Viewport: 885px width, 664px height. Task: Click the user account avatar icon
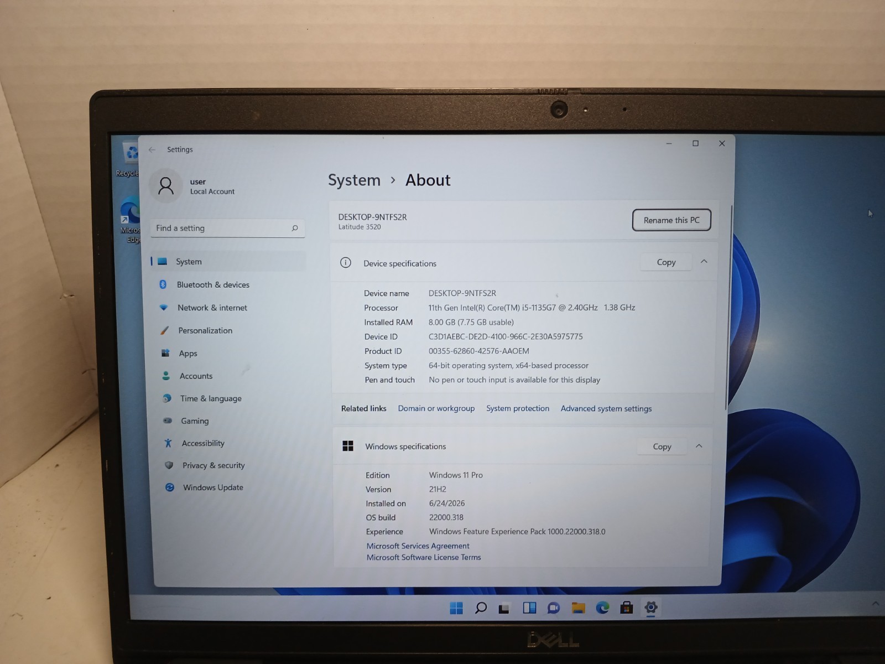point(166,186)
